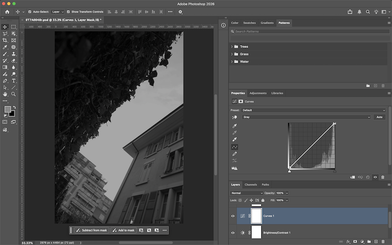Click the foreground color swatch
The image size is (392, 245).
tap(7, 109)
